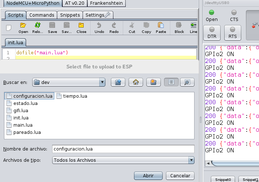Click the Line send toolbar icon
Viewport: 259px width, 182px height.
[193, 28]
